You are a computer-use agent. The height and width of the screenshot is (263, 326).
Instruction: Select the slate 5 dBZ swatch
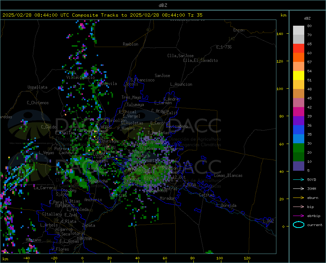[x=298, y=166]
